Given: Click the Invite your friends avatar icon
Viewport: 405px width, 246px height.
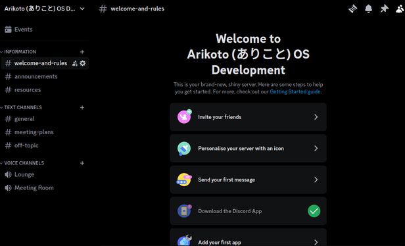Looking at the screenshot, I should (x=184, y=116).
